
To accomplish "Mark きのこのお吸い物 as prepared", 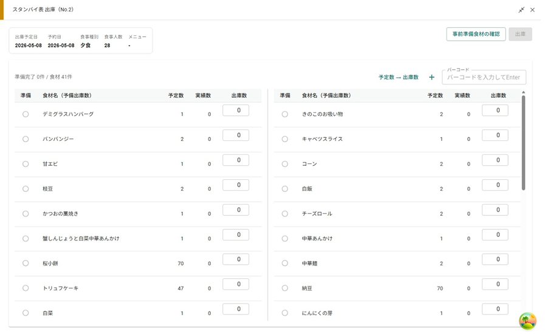I will [x=284, y=114].
